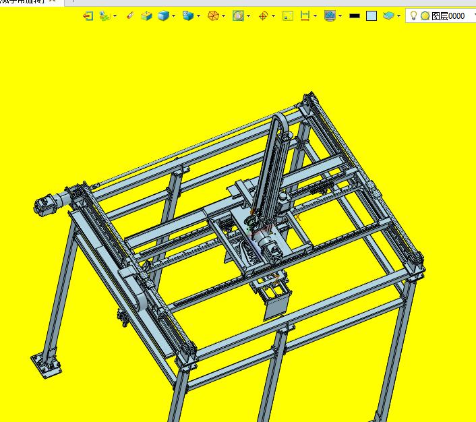Expand the monitor display dropdown arrow
The height and width of the screenshot is (422, 476).
tap(340, 16)
